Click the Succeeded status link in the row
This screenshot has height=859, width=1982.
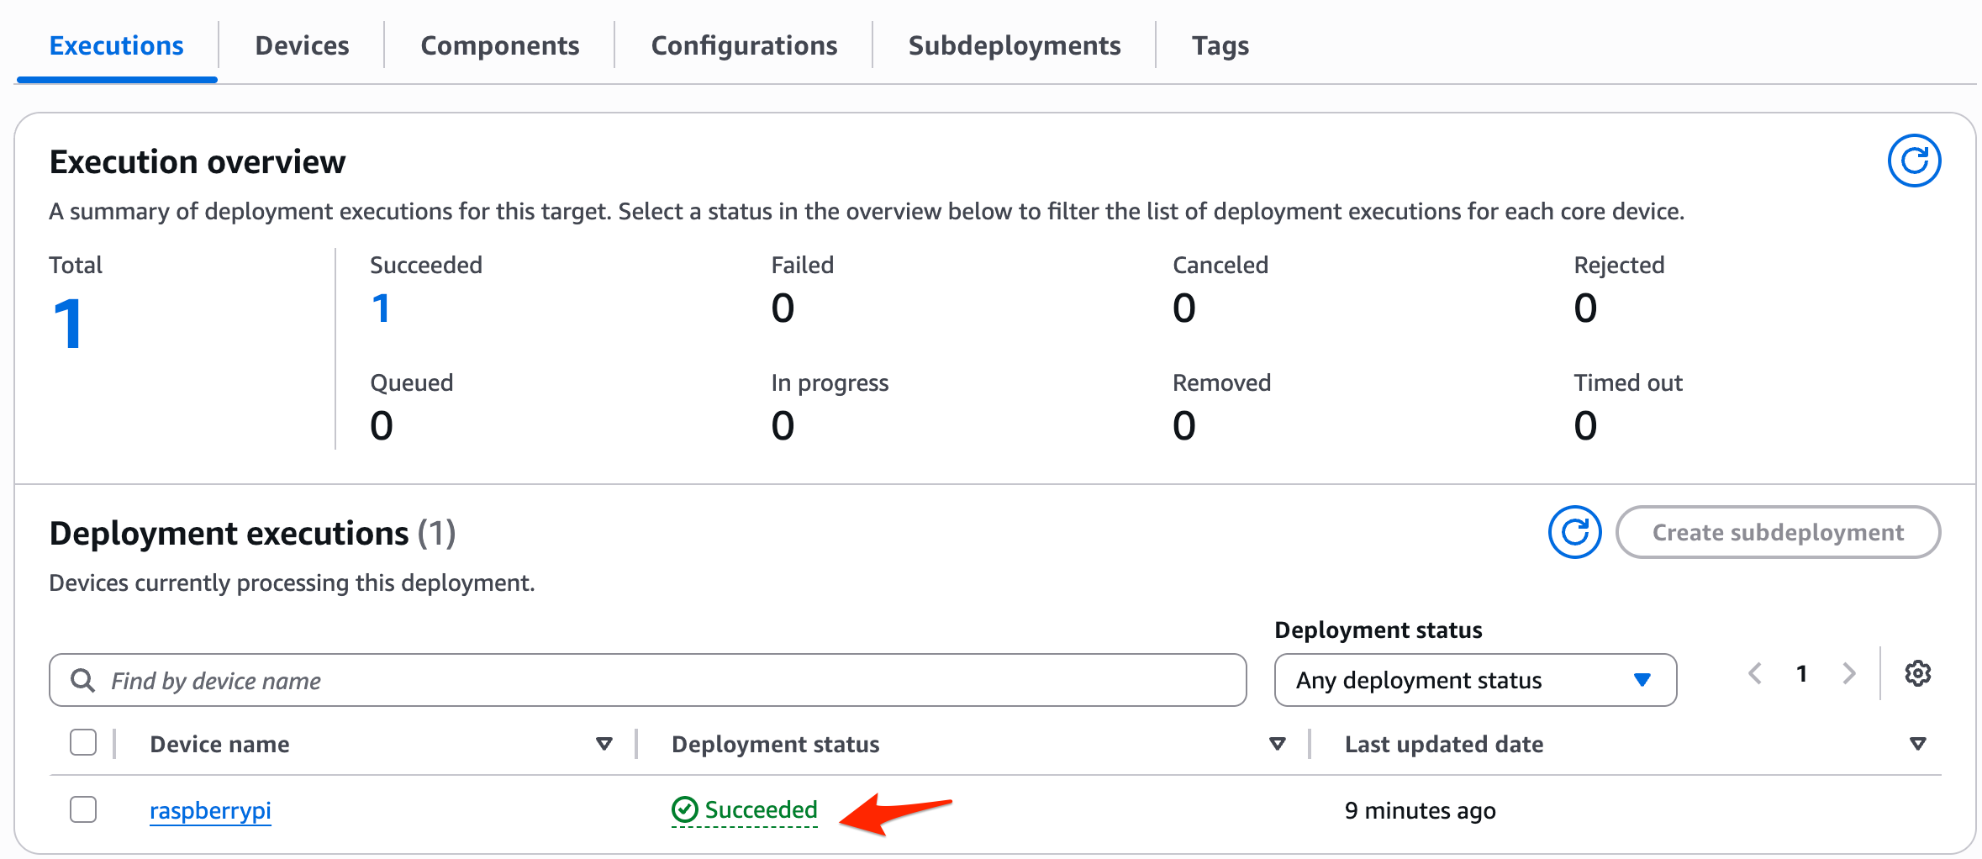pyautogui.click(x=761, y=809)
